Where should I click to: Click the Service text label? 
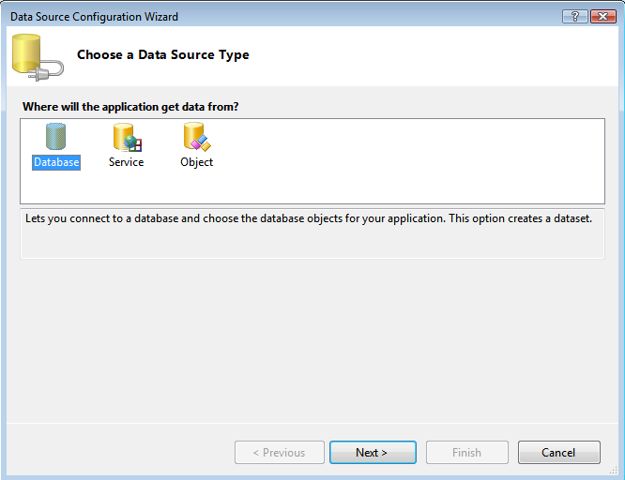(126, 162)
